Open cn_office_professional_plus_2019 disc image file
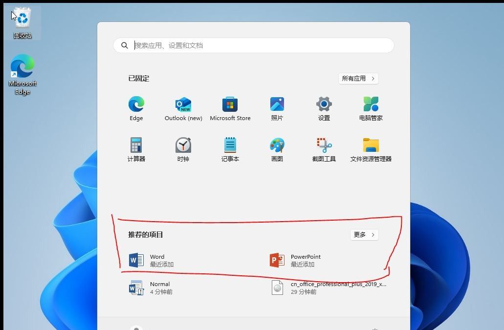 pos(329,288)
